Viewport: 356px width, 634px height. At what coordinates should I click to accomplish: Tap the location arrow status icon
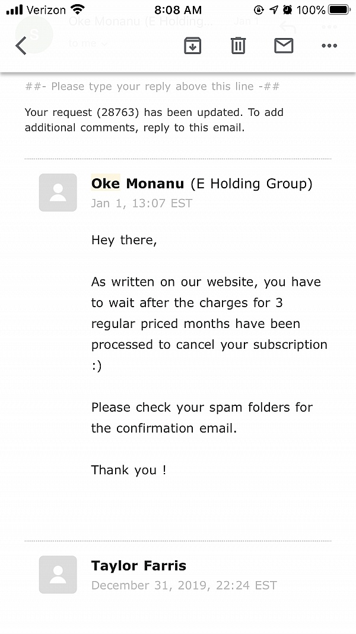(274, 10)
